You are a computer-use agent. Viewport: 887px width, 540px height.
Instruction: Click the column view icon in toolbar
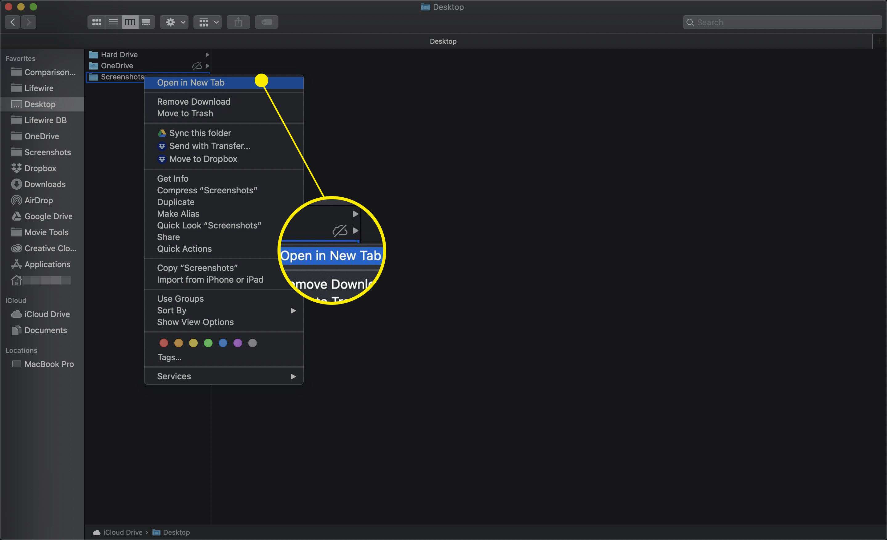[130, 22]
